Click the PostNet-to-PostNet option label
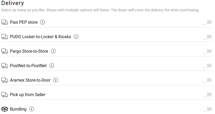The height and width of the screenshot is (114, 215). coord(28,66)
